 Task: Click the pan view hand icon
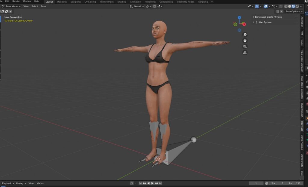(245, 41)
